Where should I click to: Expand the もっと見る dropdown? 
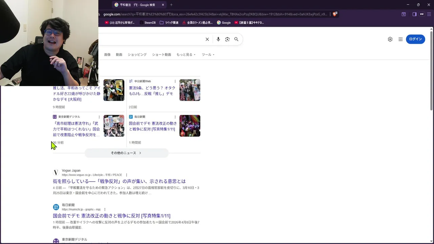coord(186,55)
